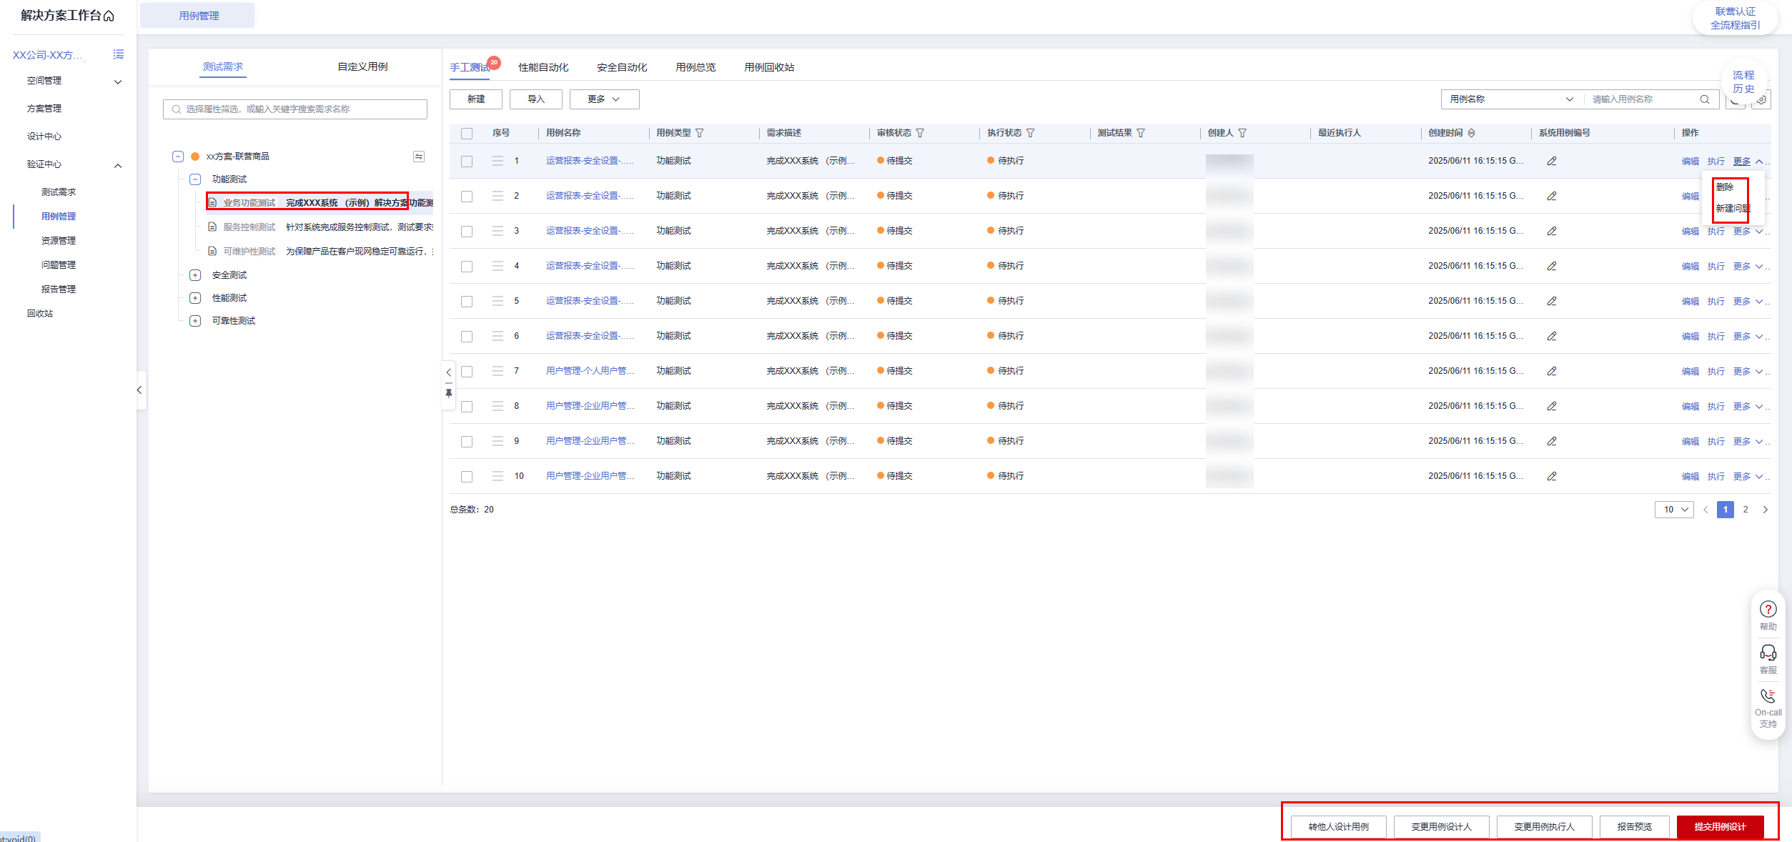Switch to the 用例总览 tab

pos(695,67)
